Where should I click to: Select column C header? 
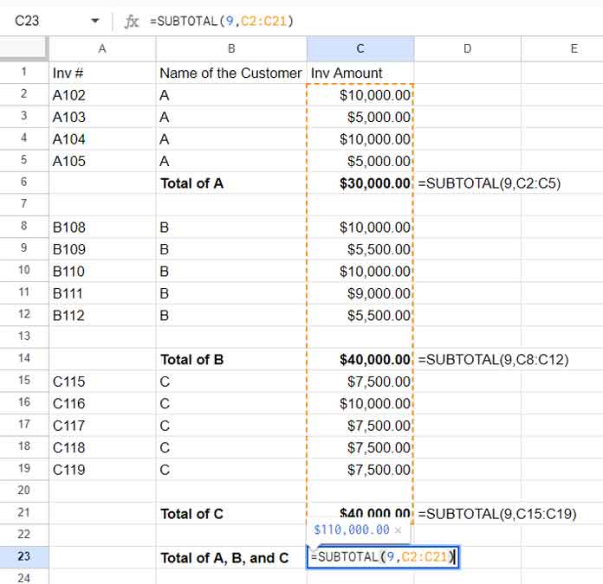pos(360,48)
